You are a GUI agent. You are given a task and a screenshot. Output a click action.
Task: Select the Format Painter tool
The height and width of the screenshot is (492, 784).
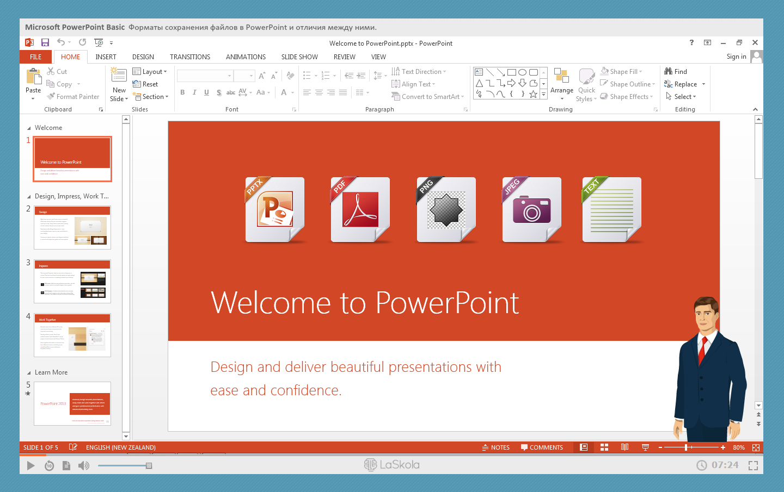click(x=73, y=97)
